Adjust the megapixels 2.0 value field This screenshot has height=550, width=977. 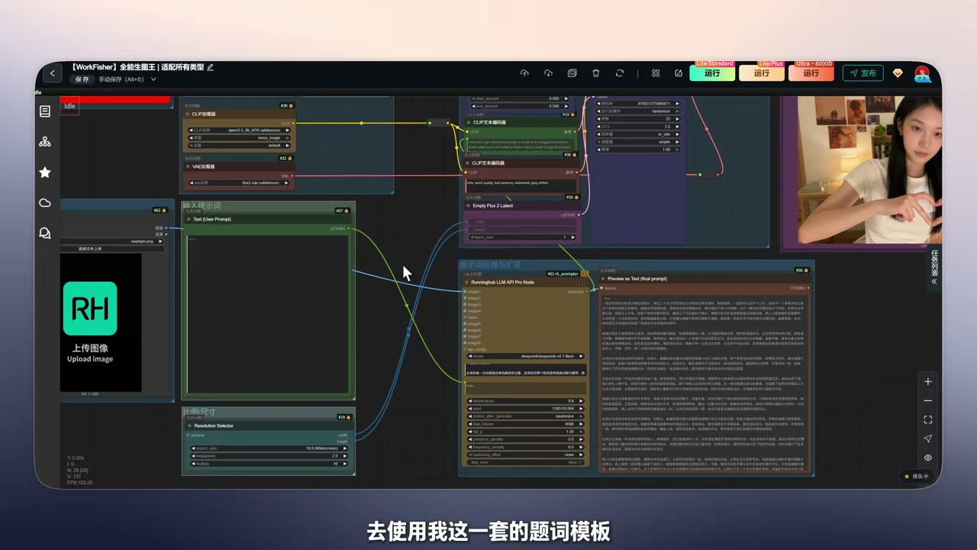269,456
